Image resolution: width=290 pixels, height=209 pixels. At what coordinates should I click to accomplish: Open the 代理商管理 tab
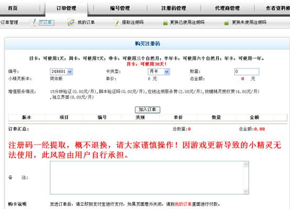(x=227, y=8)
